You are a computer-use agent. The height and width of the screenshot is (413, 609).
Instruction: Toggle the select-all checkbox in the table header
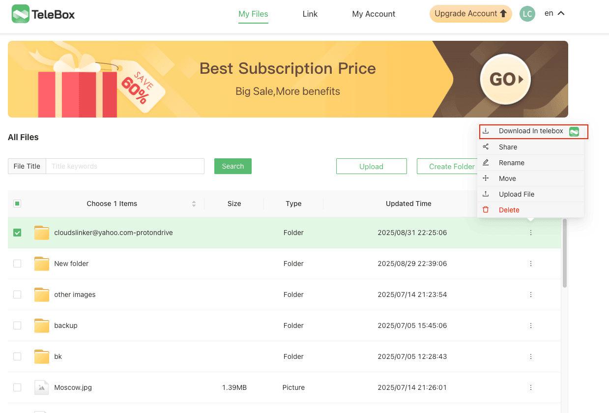17,204
